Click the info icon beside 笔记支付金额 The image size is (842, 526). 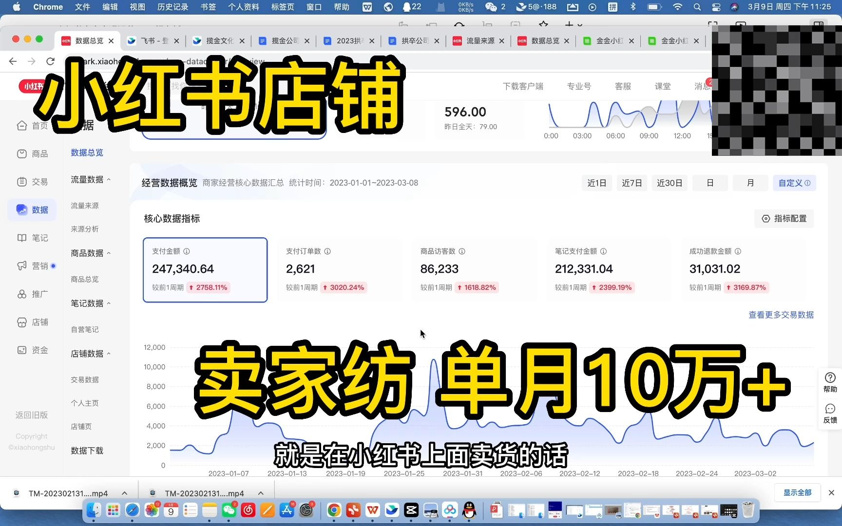click(603, 251)
